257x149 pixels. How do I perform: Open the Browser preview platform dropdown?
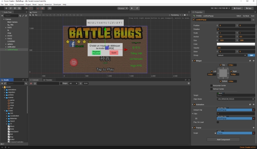[x=123, y=8]
